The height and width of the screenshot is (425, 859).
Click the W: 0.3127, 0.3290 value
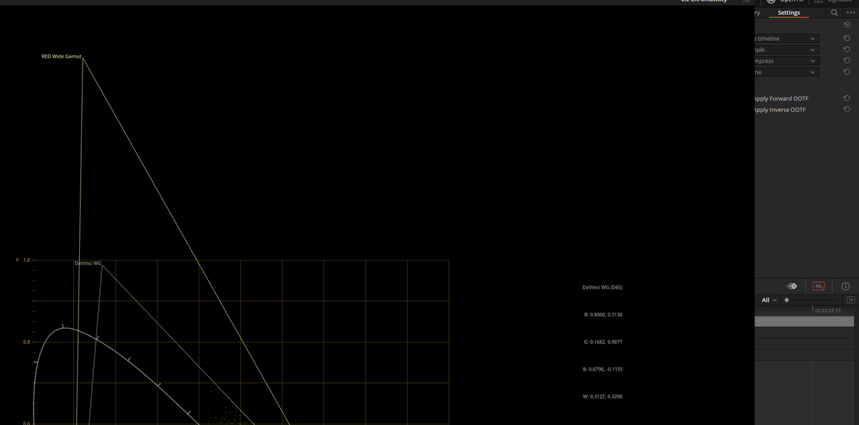click(x=603, y=397)
